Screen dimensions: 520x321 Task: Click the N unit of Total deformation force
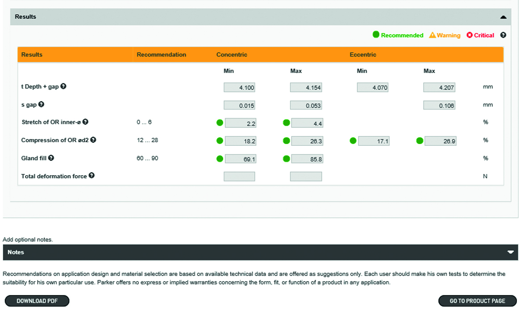(x=485, y=176)
